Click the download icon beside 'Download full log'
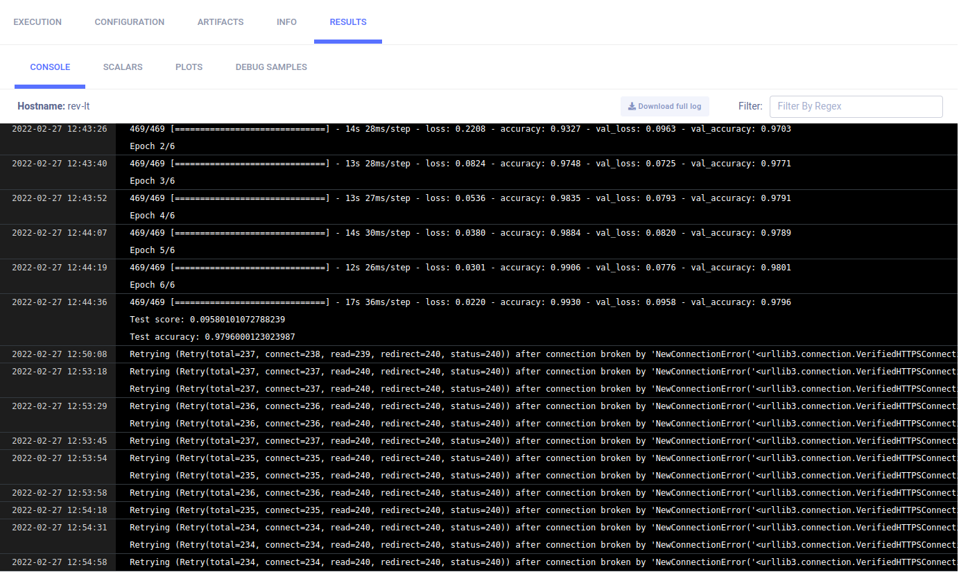Viewport: 977px width, 572px height. click(x=632, y=107)
